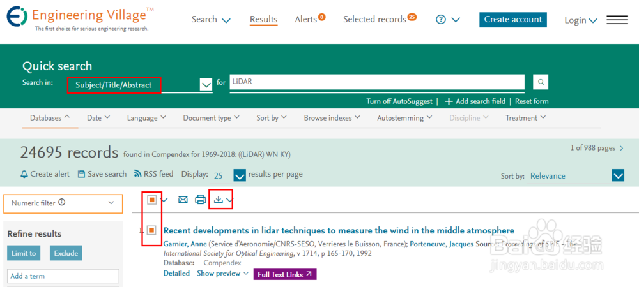Email selected records via envelope icon
Image resolution: width=639 pixels, height=287 pixels.
click(183, 200)
